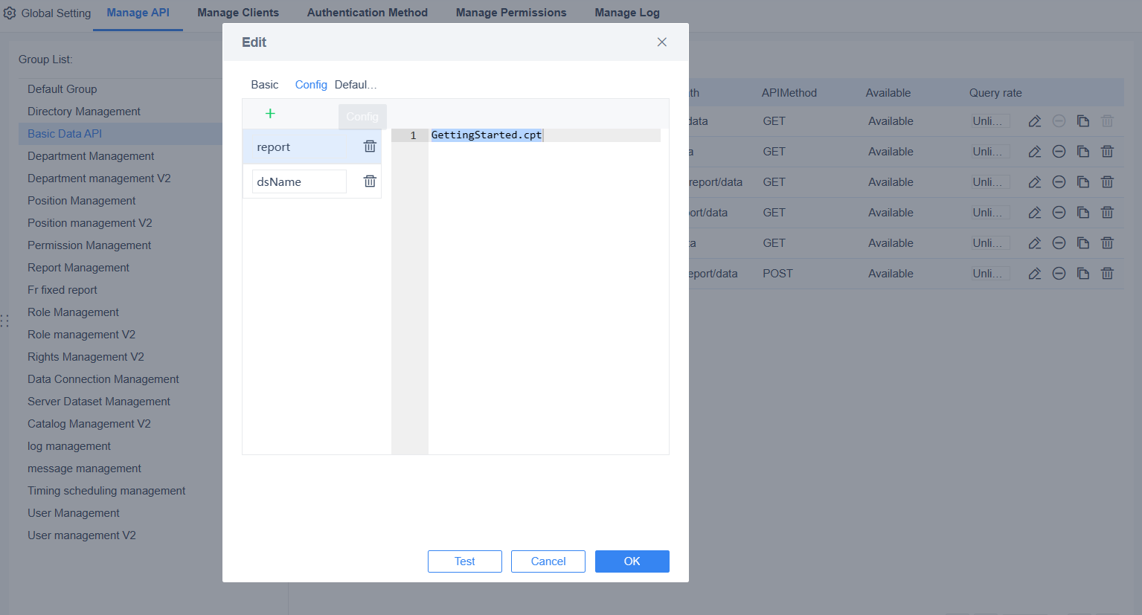Select Authentication Method in the top bar

point(367,12)
